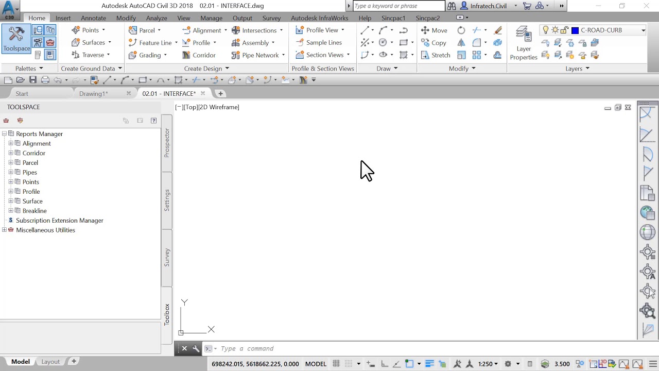Click the blue layer color swatch
Screen dimensions: 659x371
(575, 30)
